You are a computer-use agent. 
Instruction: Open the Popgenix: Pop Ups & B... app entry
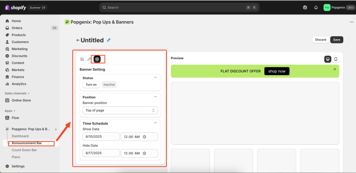[31, 129]
